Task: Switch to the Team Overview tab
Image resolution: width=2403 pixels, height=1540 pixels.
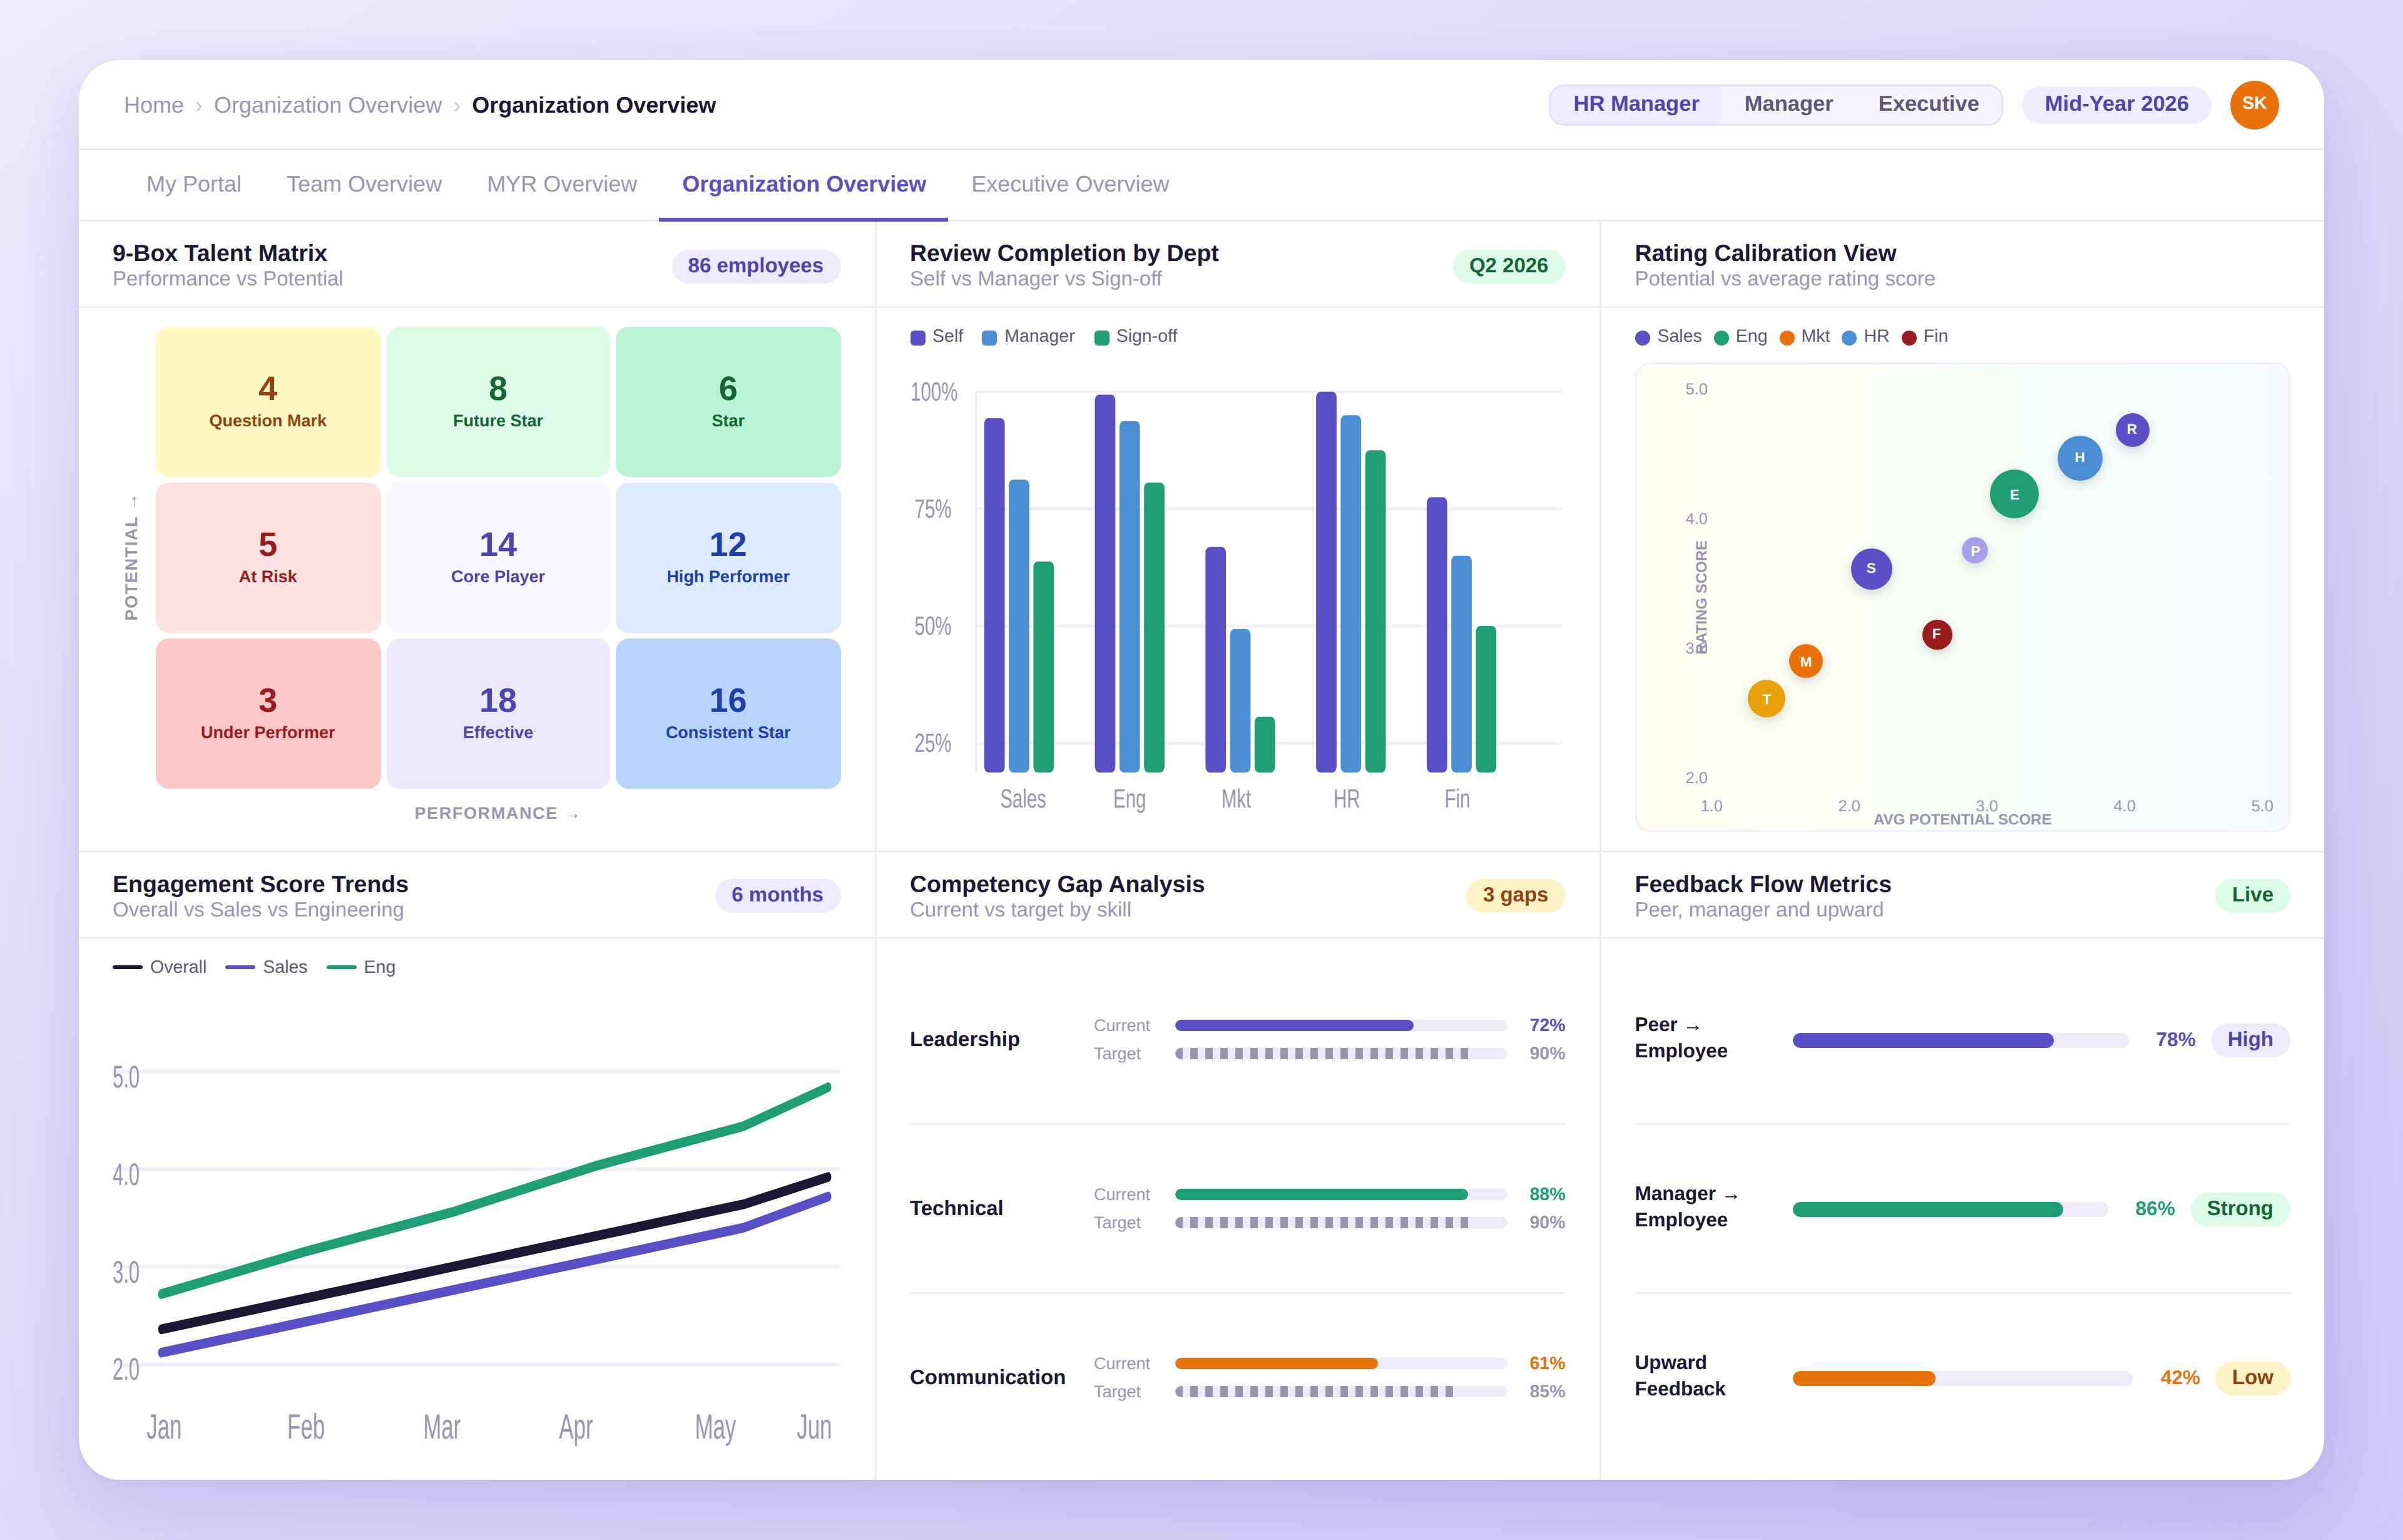Action: [x=364, y=184]
